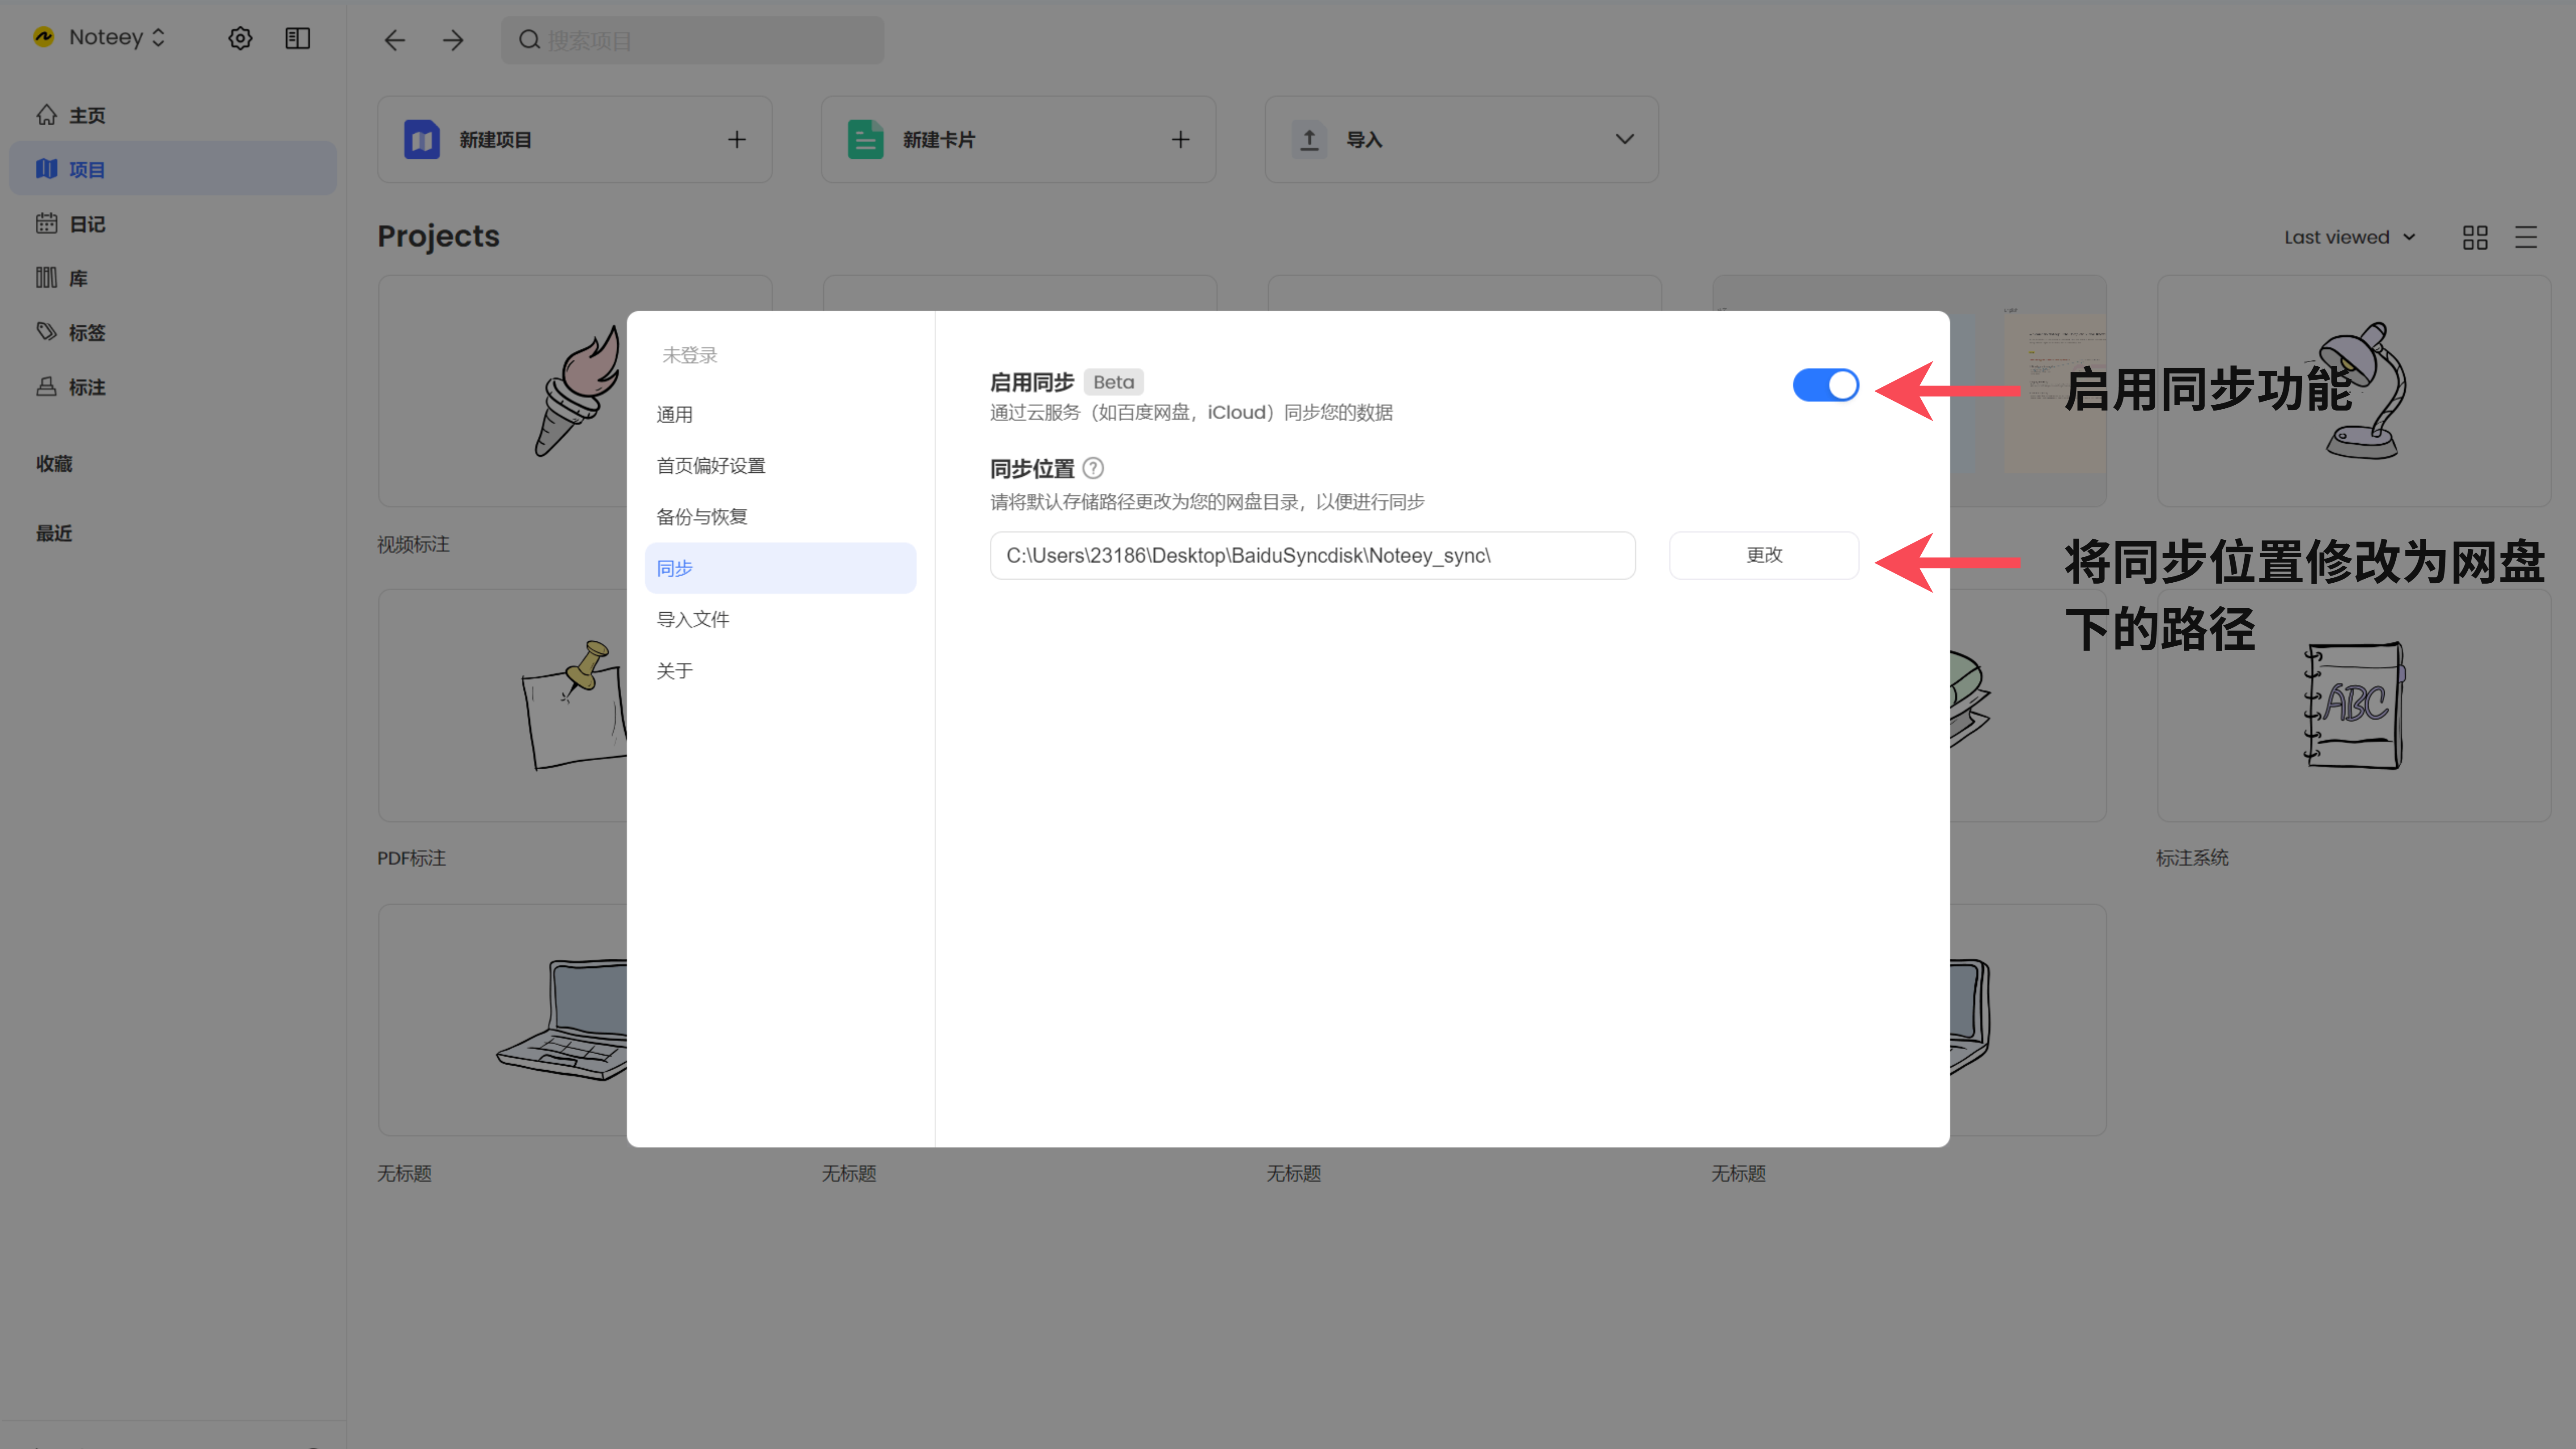Open the Last viewed sort dropdown
2576x1449 pixels.
point(2350,237)
